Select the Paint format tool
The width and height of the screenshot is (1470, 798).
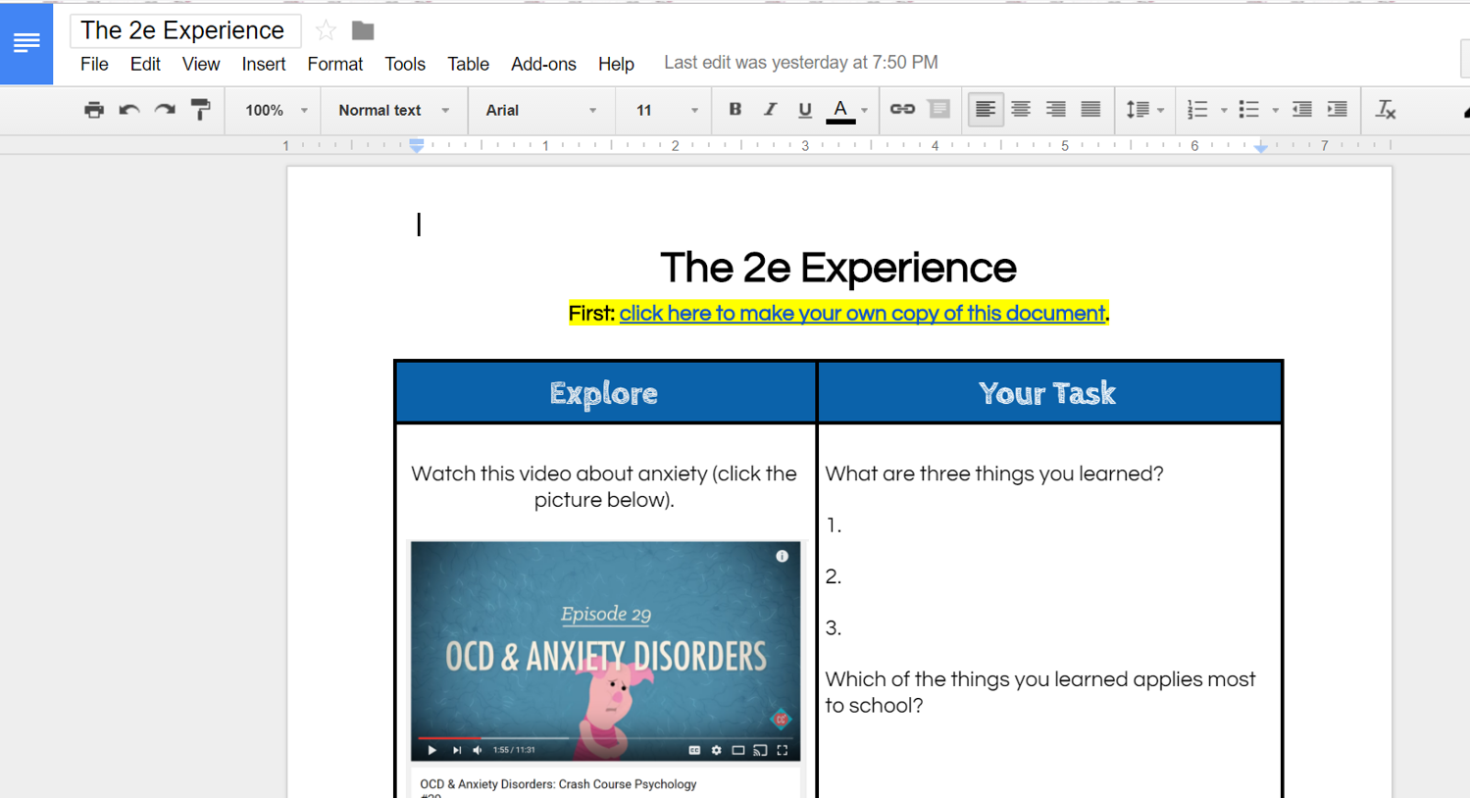(200, 110)
